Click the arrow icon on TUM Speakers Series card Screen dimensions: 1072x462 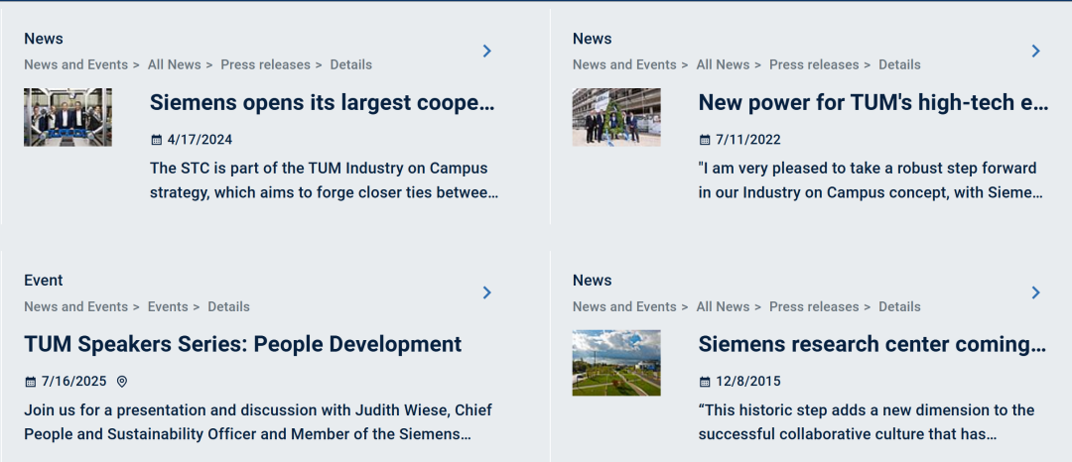pos(486,292)
